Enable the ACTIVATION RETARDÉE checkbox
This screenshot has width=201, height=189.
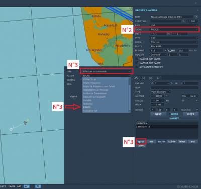[137, 67]
